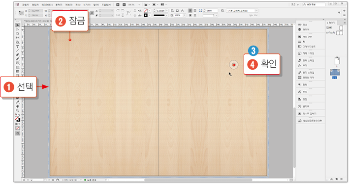Open the arrange documents dropdown

pos(163,4)
